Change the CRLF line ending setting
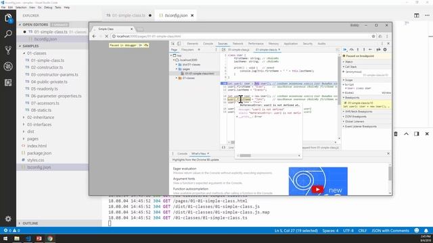 pyautogui.click(x=363, y=231)
